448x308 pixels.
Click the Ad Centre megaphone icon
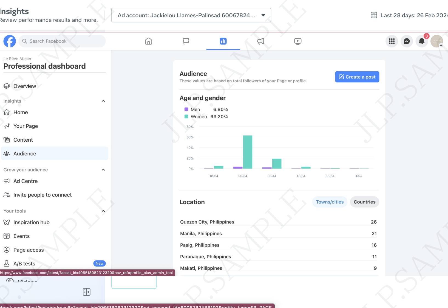[x=7, y=181]
